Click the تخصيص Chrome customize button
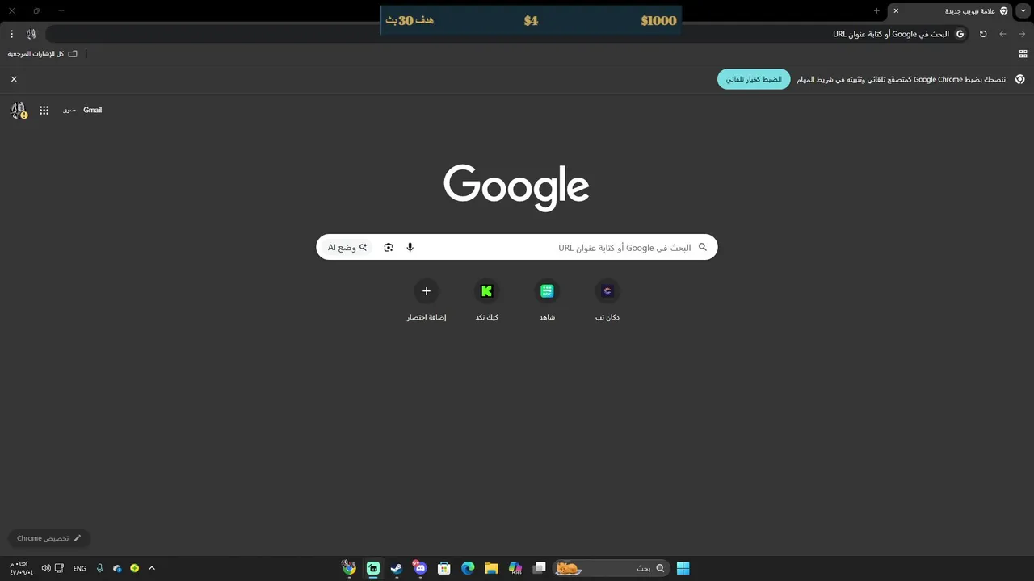1034x581 pixels. coord(49,538)
